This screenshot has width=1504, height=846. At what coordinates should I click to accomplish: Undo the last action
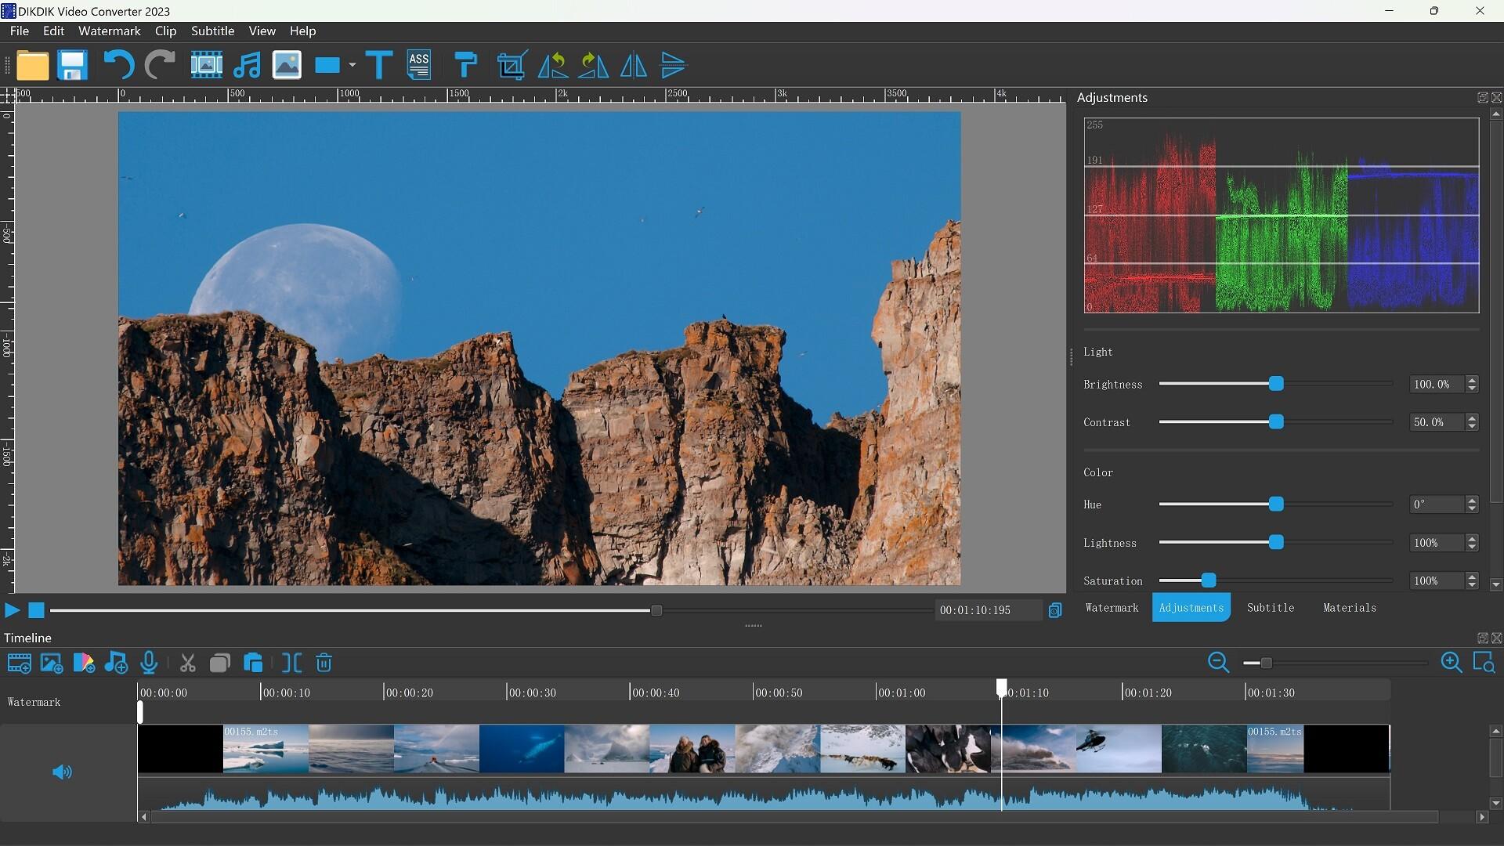click(x=117, y=65)
